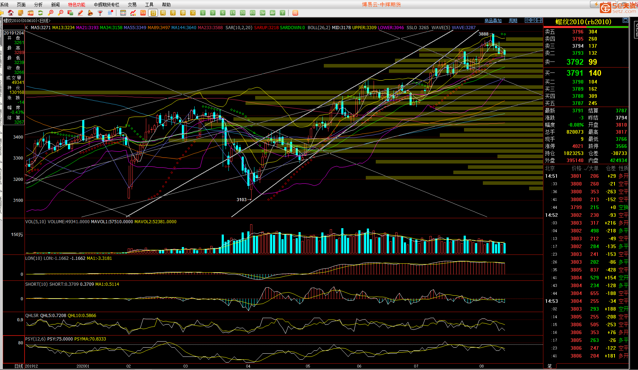638x370 pixels.
Task: Switch to the 4hr period
Action: (x=273, y=13)
